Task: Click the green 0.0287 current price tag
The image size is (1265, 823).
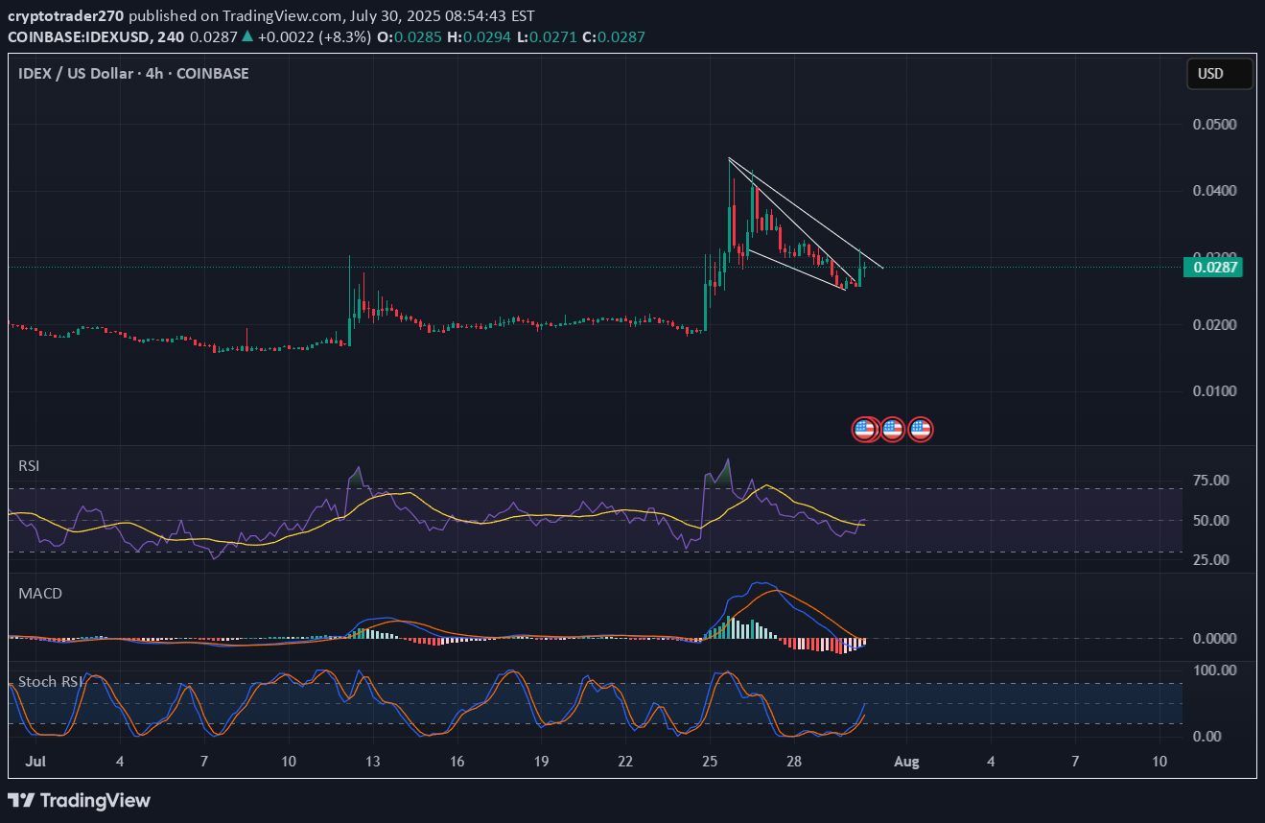Action: point(1214,268)
